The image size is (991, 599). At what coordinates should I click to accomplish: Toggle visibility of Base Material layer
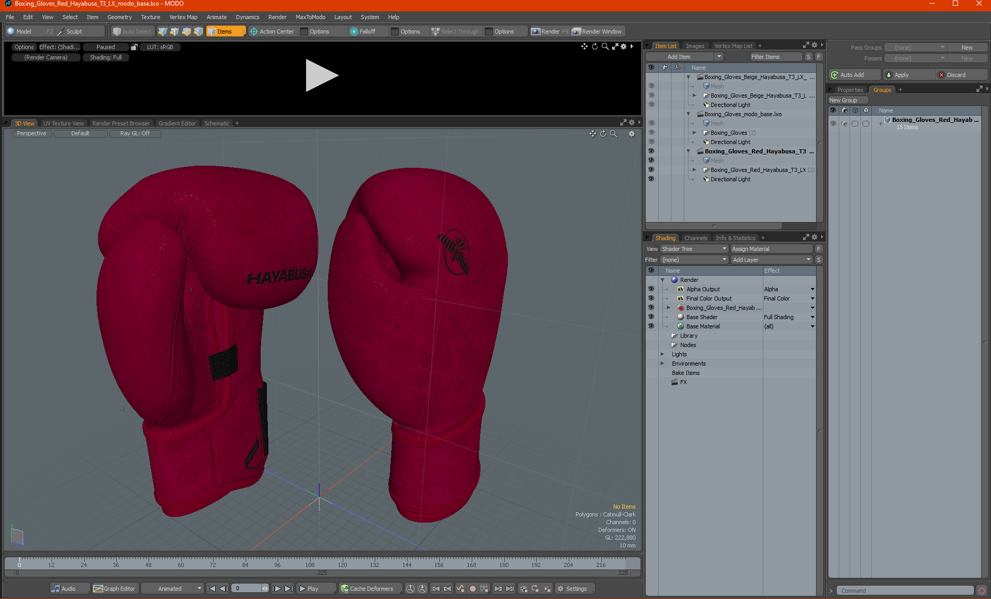coord(651,326)
